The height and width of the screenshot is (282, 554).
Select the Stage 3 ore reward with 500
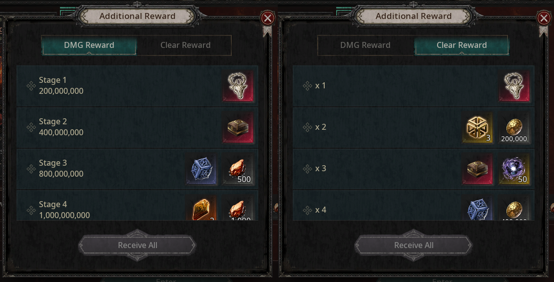coord(238,169)
